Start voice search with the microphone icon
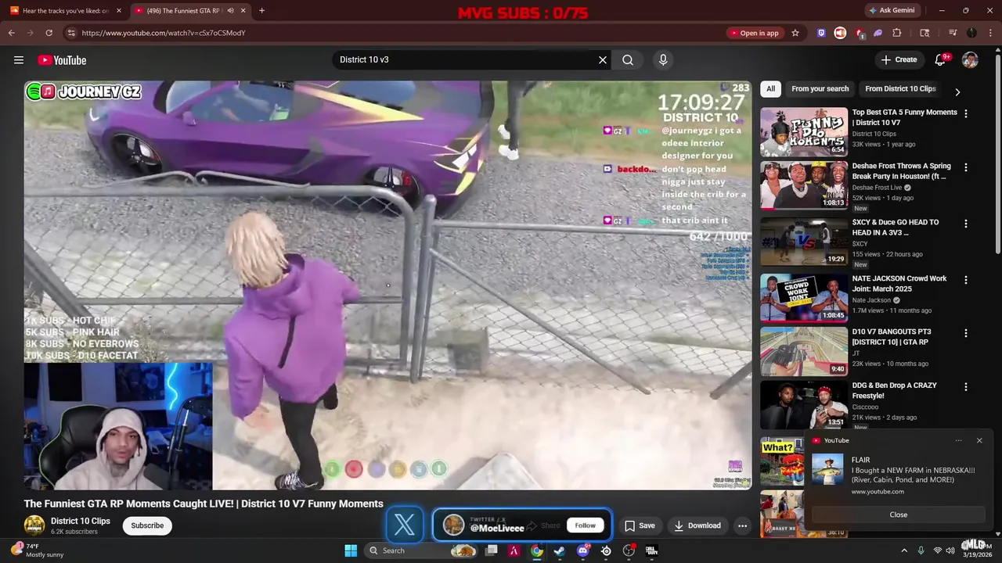Screen dimensions: 1002x563 [663, 60]
